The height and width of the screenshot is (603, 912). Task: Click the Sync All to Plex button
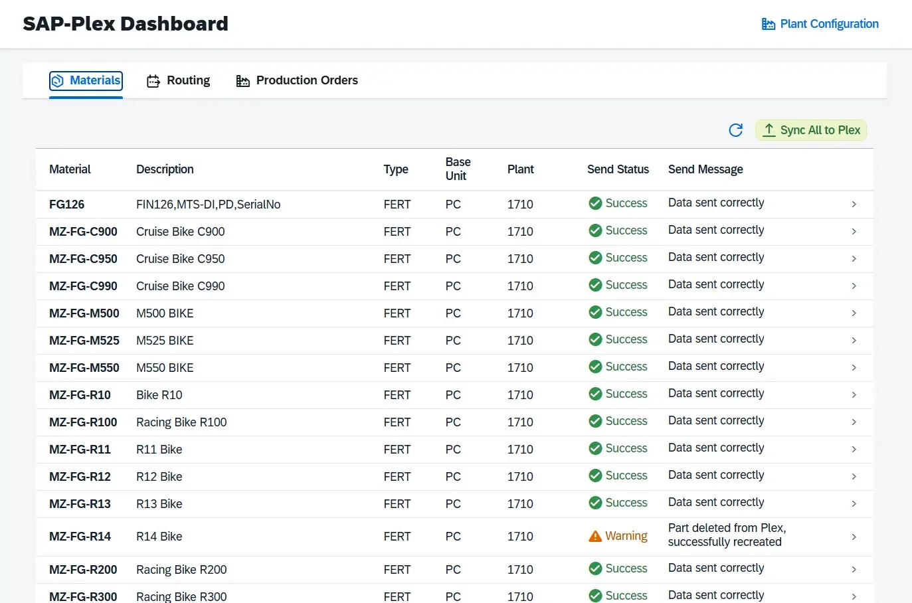point(811,130)
